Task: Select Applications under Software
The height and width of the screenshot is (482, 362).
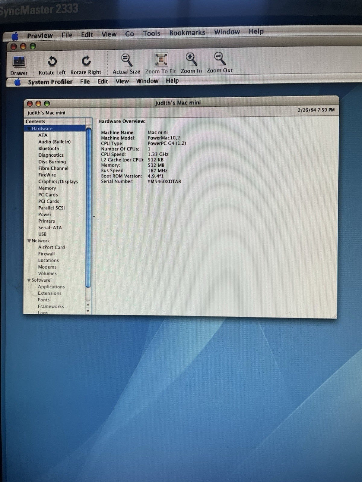Action: tap(51, 286)
